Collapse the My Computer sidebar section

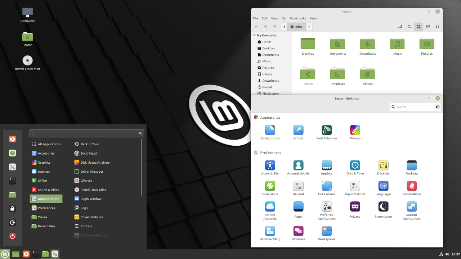click(x=254, y=35)
